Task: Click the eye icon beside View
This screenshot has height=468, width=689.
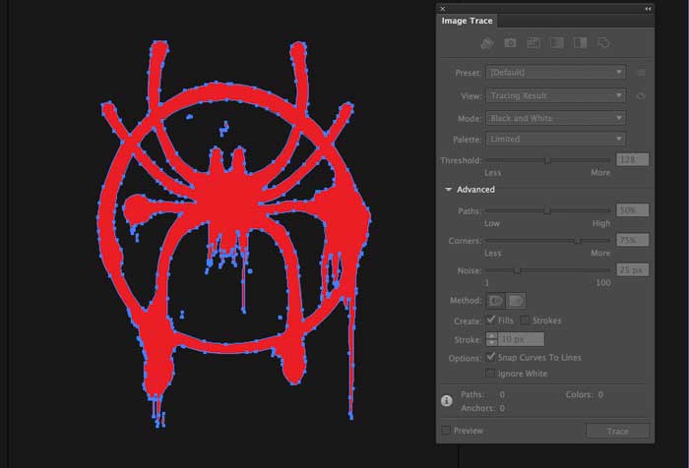Action: point(641,95)
